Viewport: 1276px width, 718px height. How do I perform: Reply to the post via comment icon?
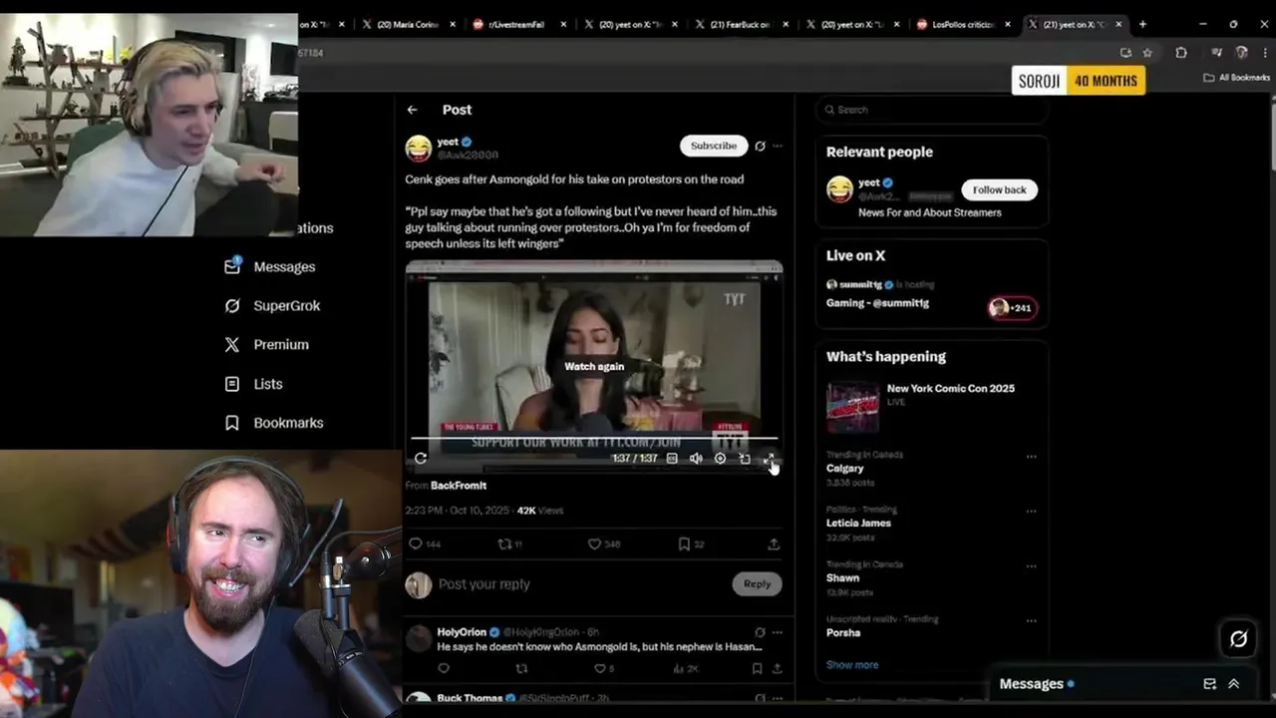tap(416, 543)
